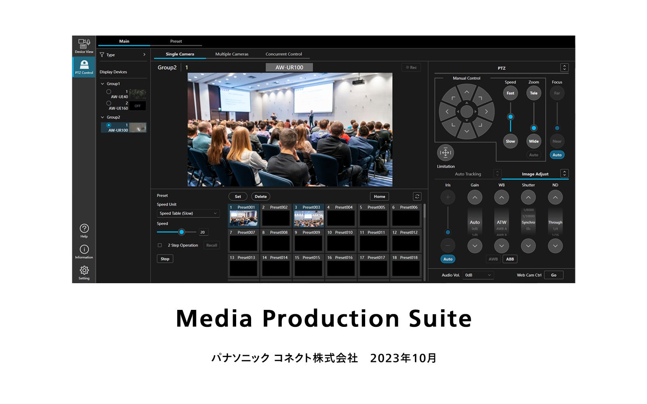Select the PTZ Control sidebar icon
The width and height of the screenshot is (647, 404).
[84, 65]
